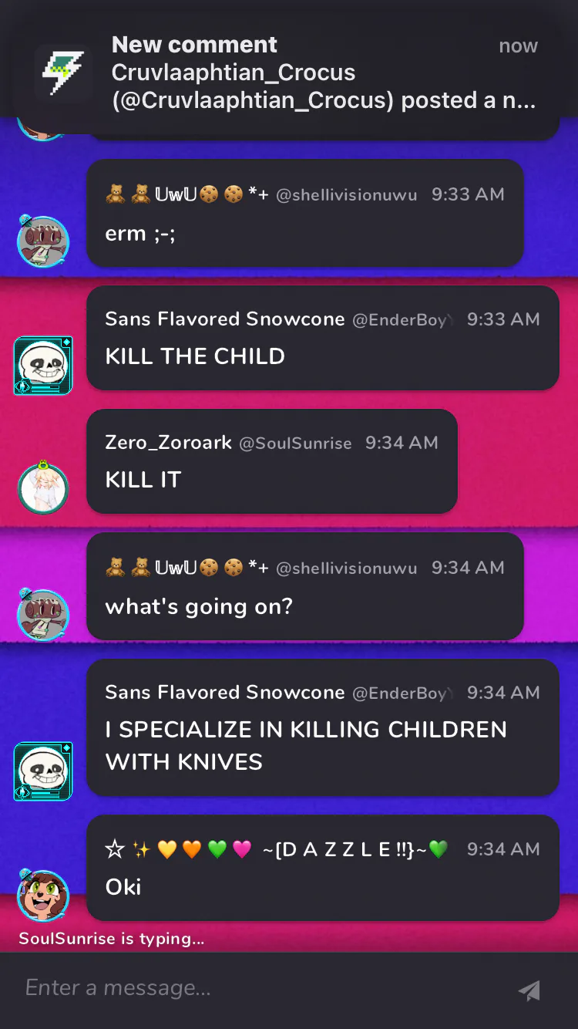The image size is (578, 1029).
Task: Tap the @shellivisionuwu handle on 'erm' message
Action: tap(346, 195)
